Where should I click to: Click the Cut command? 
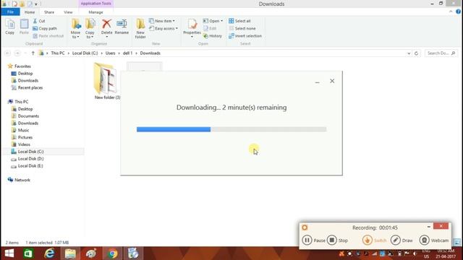[39, 21]
